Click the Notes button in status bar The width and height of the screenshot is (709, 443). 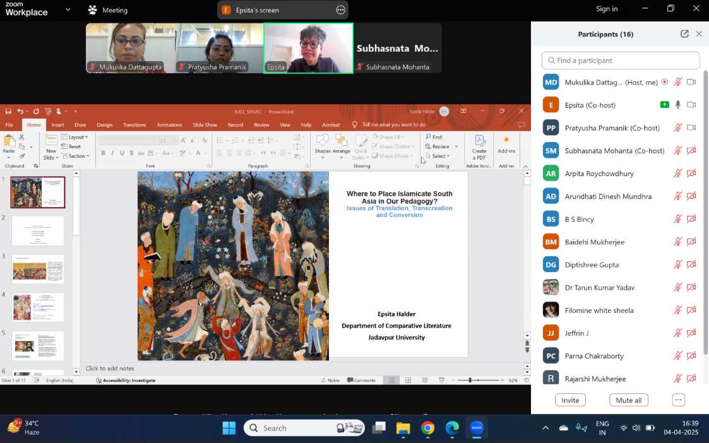[330, 381]
